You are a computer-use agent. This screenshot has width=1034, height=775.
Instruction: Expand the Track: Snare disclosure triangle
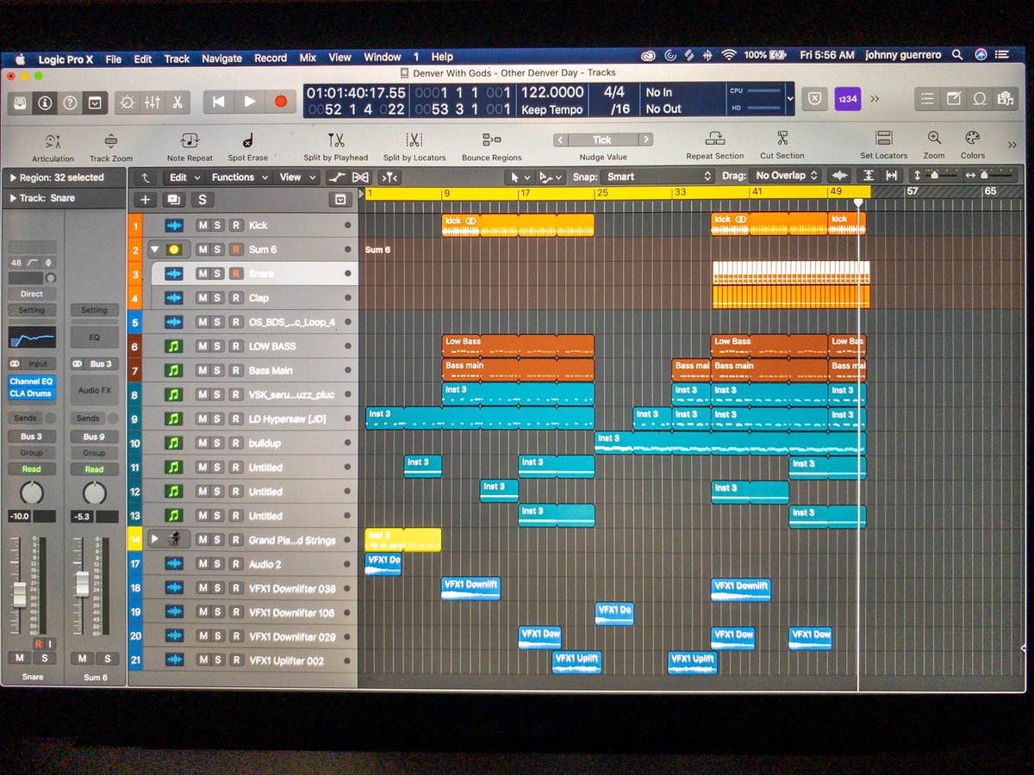tap(13, 198)
